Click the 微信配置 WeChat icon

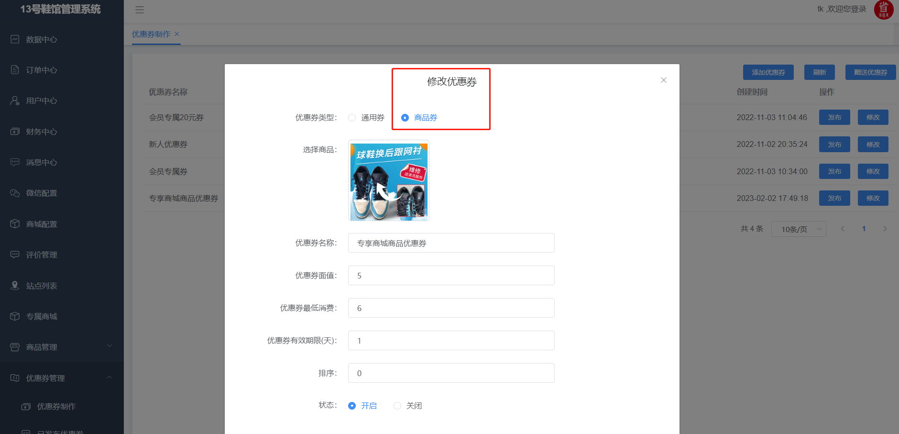click(x=15, y=193)
